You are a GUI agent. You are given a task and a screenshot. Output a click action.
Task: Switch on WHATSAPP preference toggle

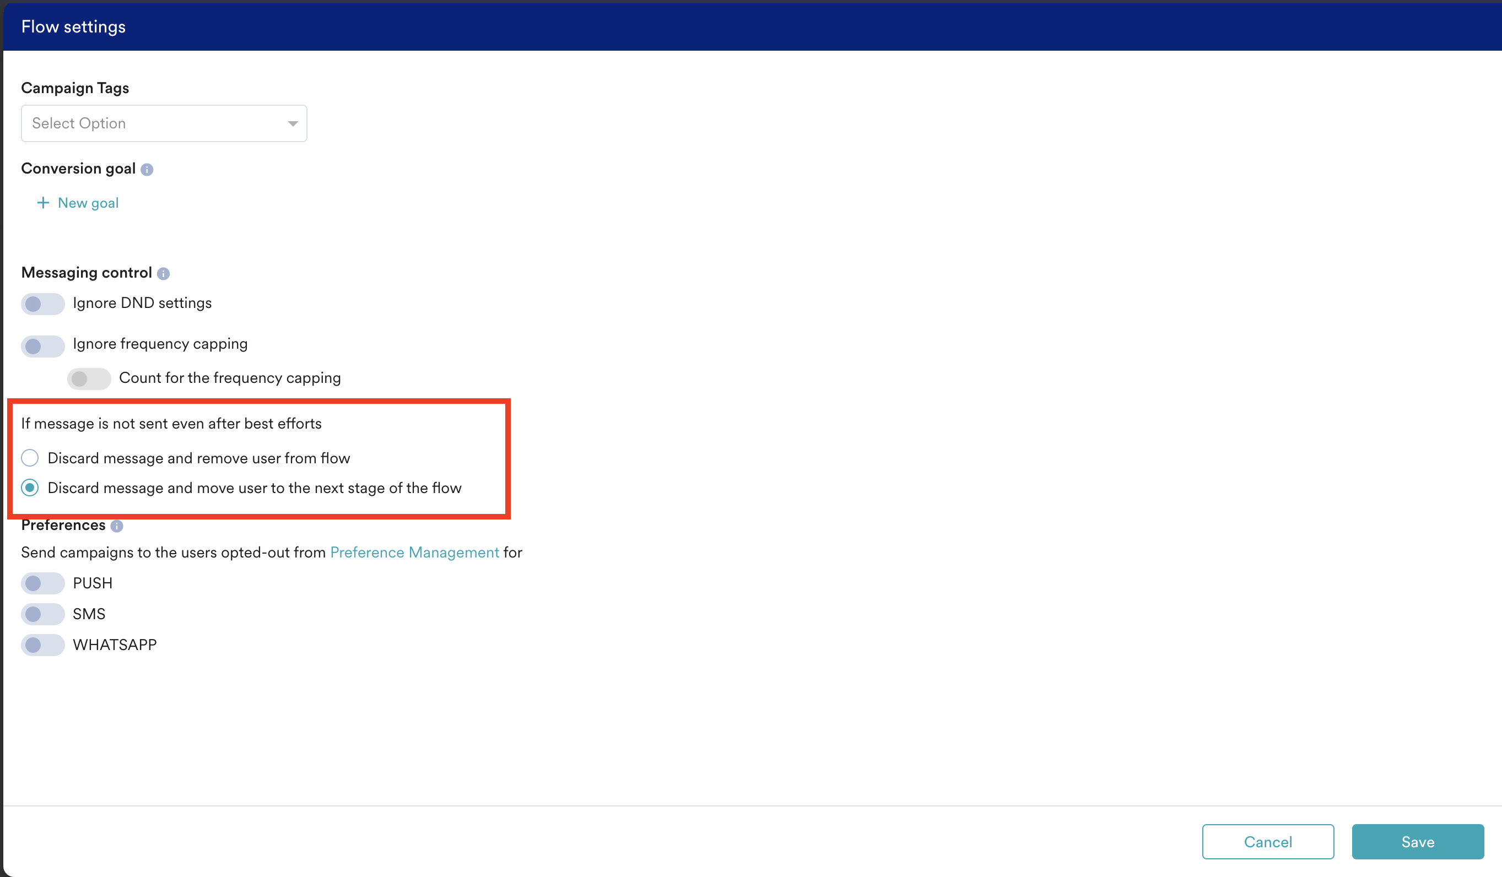42,645
